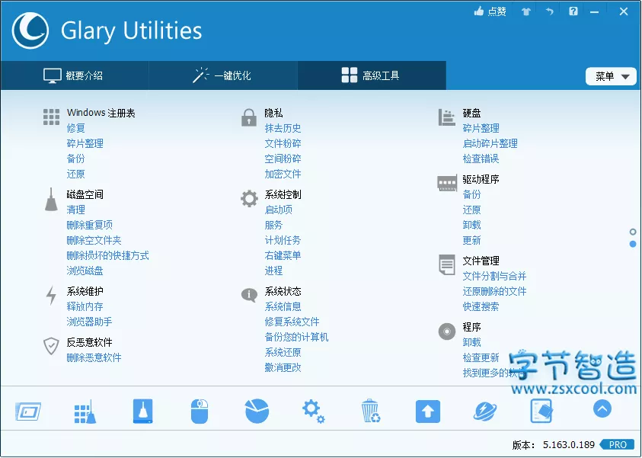Viewport: 642px width, 458px height.
Task: Click 删除重复项 link
Action: point(89,225)
